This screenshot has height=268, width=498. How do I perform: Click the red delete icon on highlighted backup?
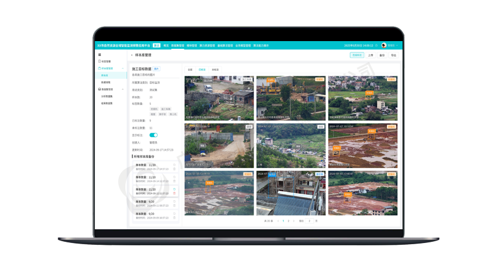click(x=174, y=194)
